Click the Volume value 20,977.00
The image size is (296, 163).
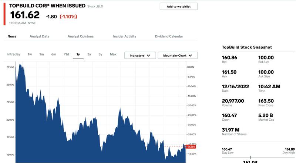(x=233, y=101)
